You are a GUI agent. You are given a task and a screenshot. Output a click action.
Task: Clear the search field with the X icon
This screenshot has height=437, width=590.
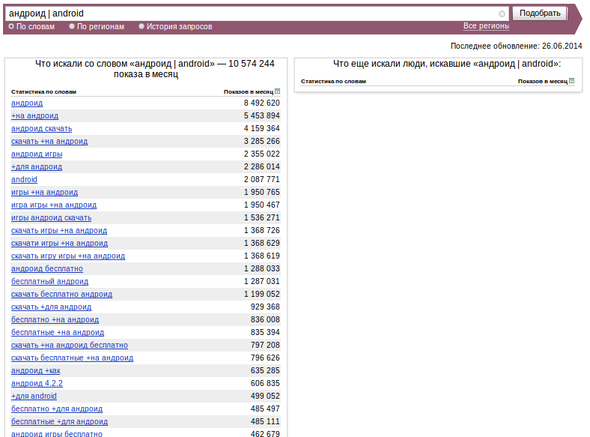[x=502, y=14]
